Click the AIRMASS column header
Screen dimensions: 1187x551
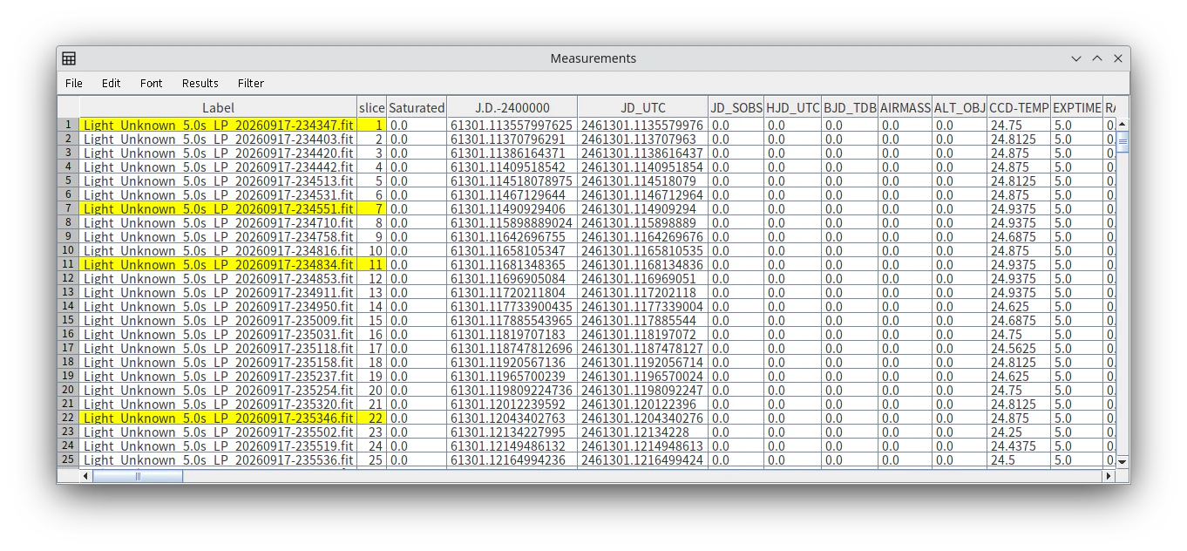coord(905,108)
